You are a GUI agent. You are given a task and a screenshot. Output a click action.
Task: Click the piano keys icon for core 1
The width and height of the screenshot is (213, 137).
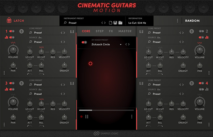[x=72, y=31]
